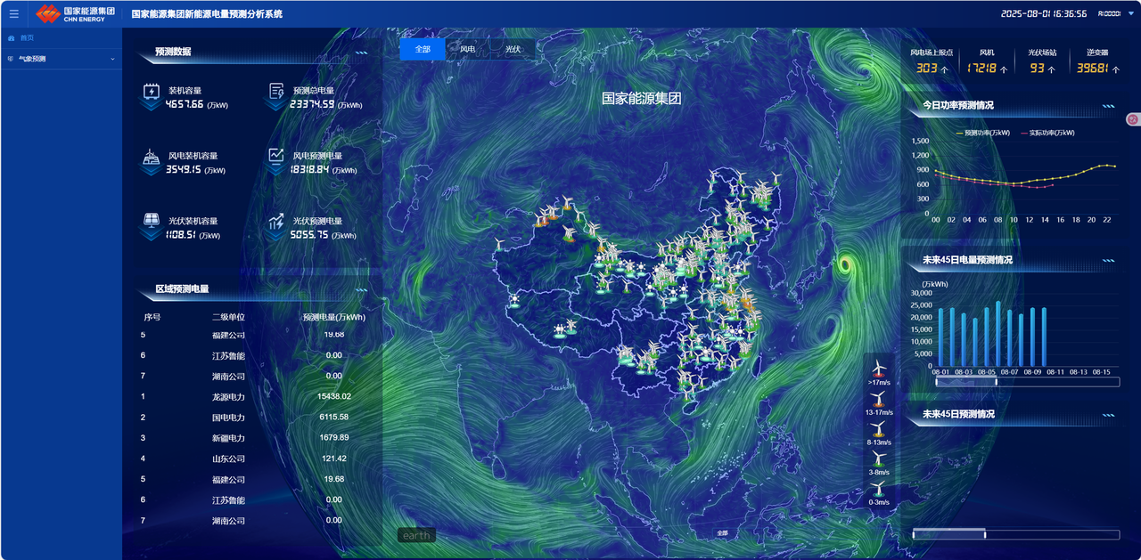Click the 序号 column header
Viewport: 1141px width, 560px height.
(x=152, y=317)
